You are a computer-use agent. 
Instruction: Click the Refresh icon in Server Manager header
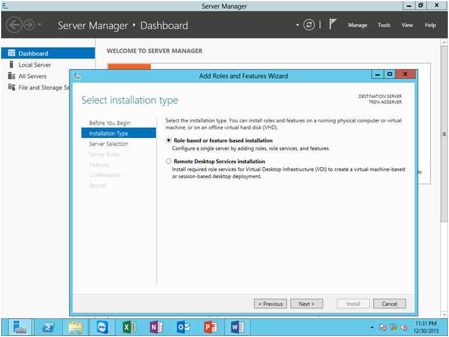pyautogui.click(x=309, y=25)
